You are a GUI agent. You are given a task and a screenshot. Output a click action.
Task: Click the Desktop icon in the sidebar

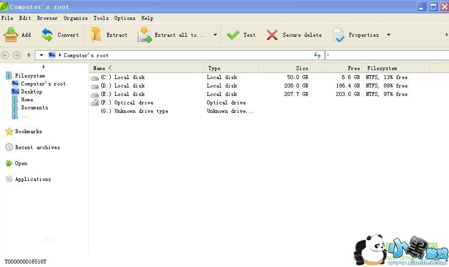pyautogui.click(x=15, y=91)
